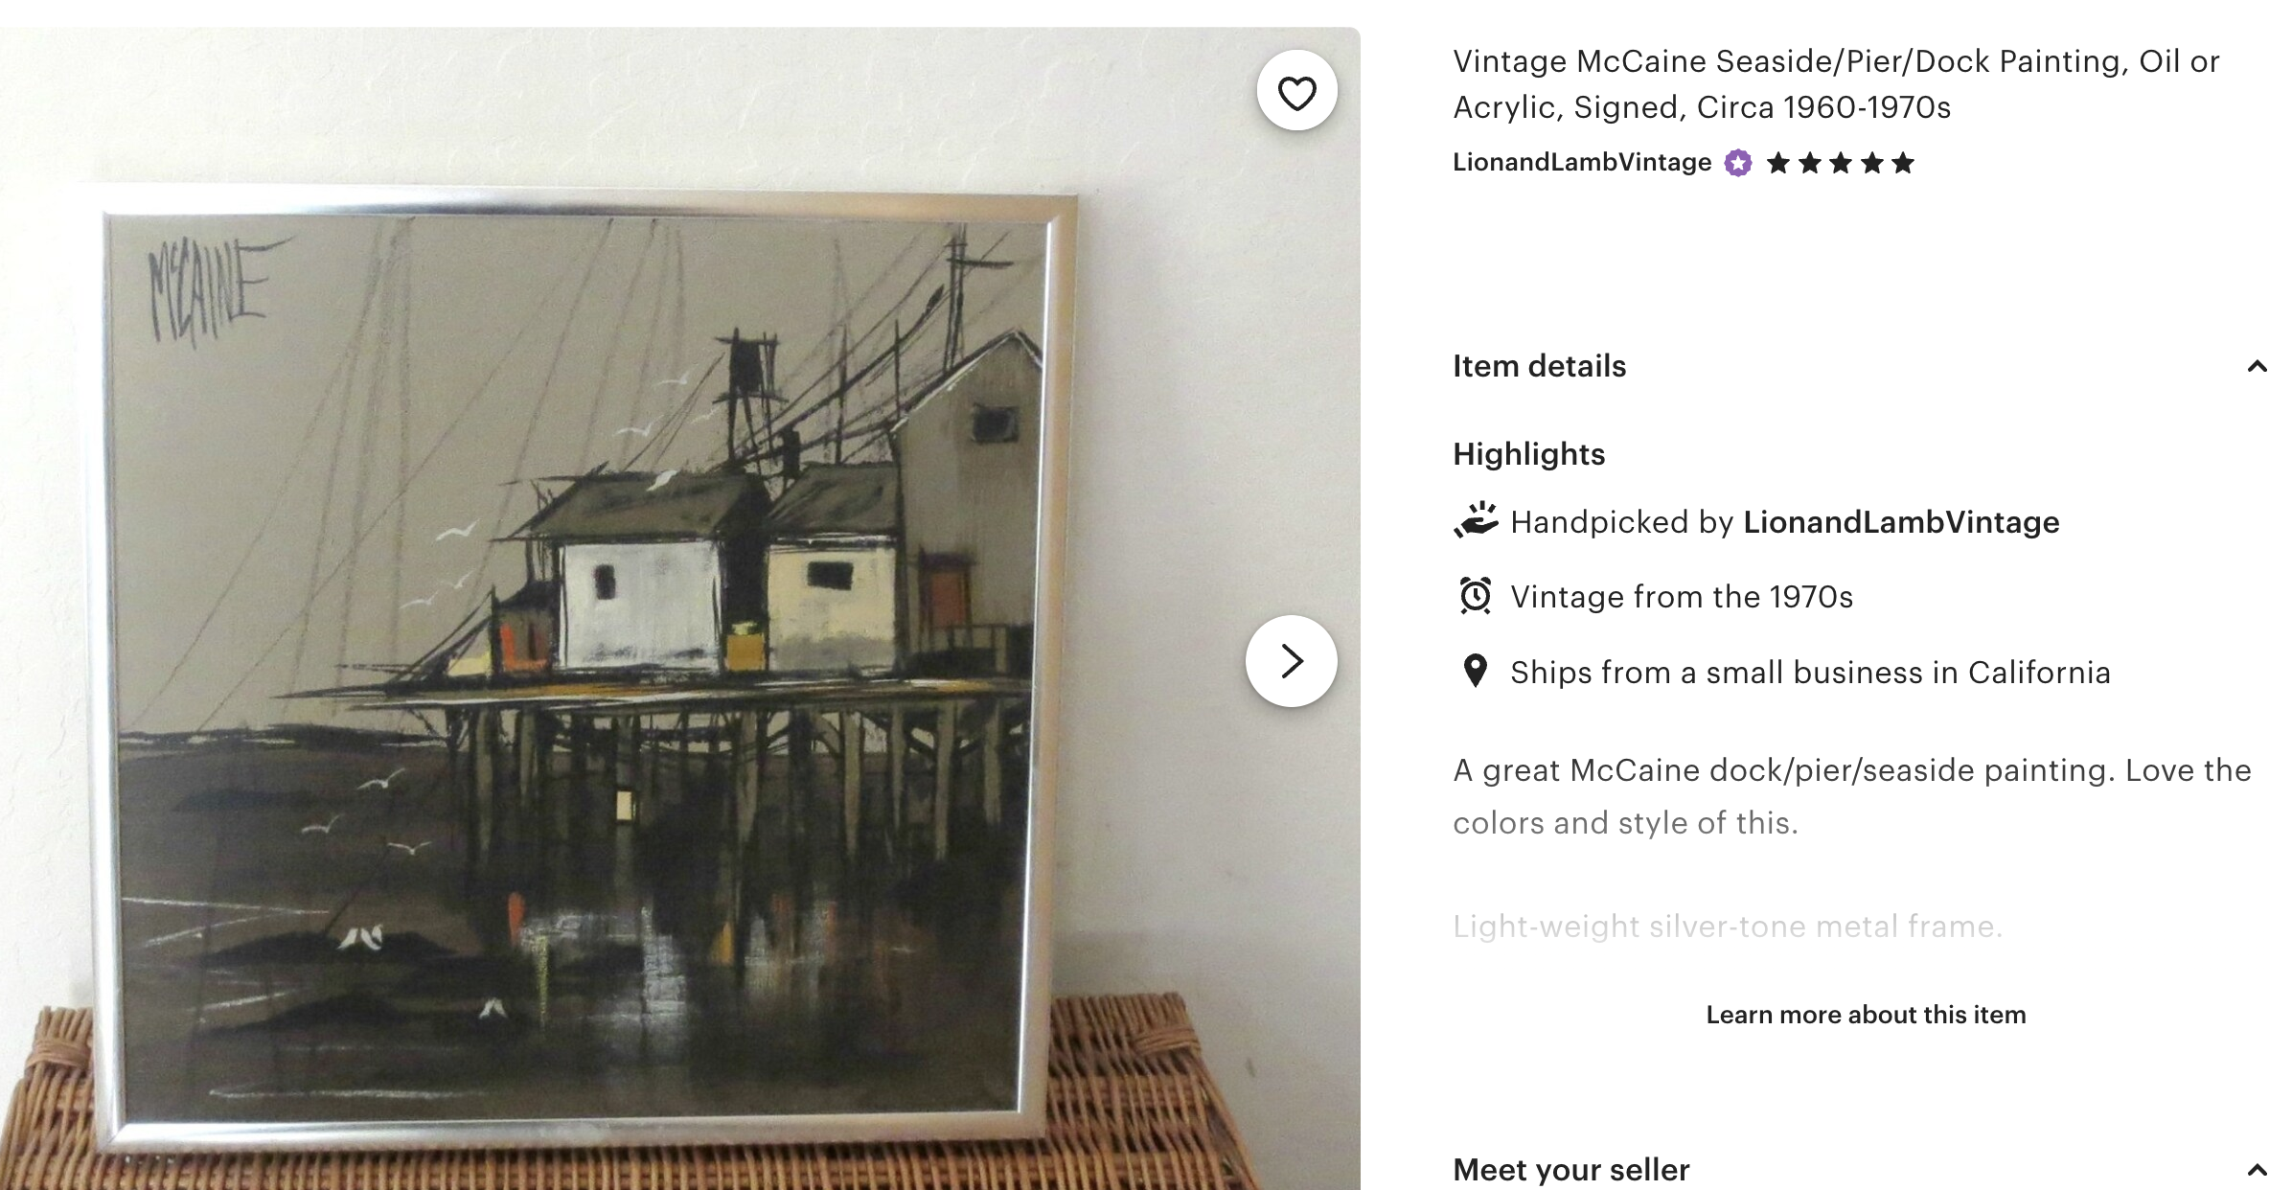Click the location pin icon
Viewport: 2269px width, 1190px height.
(x=1476, y=672)
